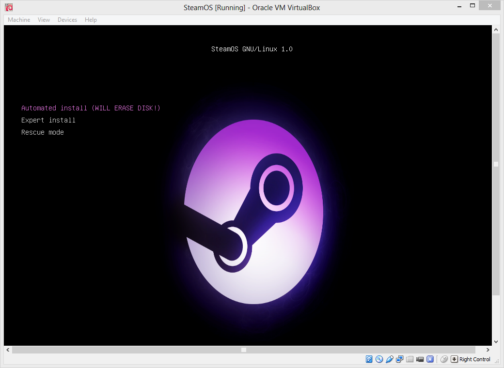Click the horizontal scrollbar thumb

[x=244, y=350]
